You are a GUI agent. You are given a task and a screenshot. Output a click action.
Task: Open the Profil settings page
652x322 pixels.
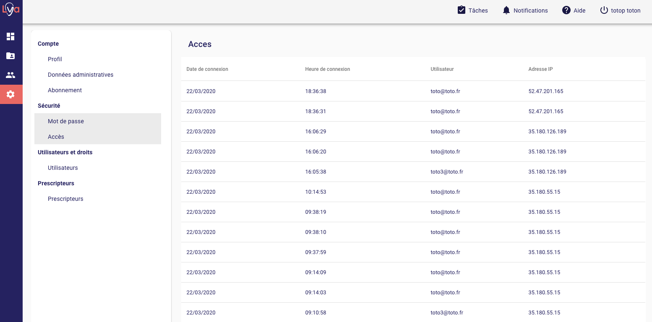pos(55,59)
